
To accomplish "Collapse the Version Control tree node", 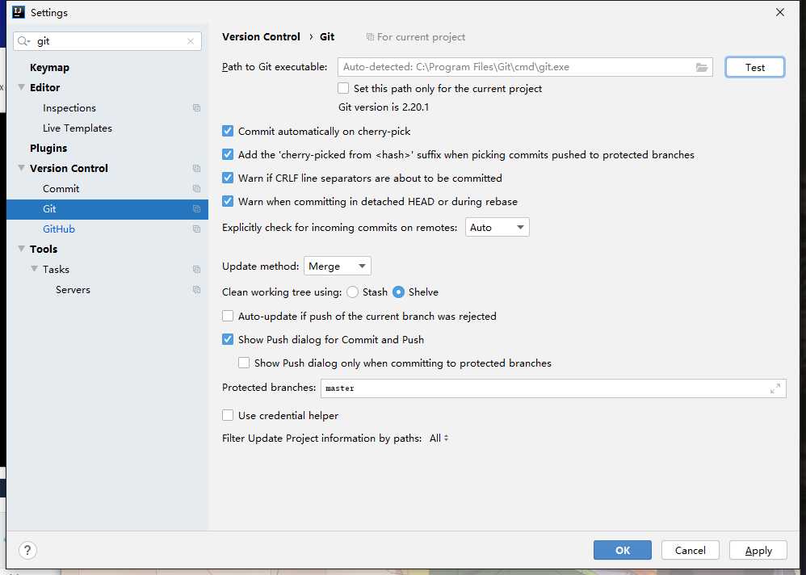I will pyautogui.click(x=22, y=168).
